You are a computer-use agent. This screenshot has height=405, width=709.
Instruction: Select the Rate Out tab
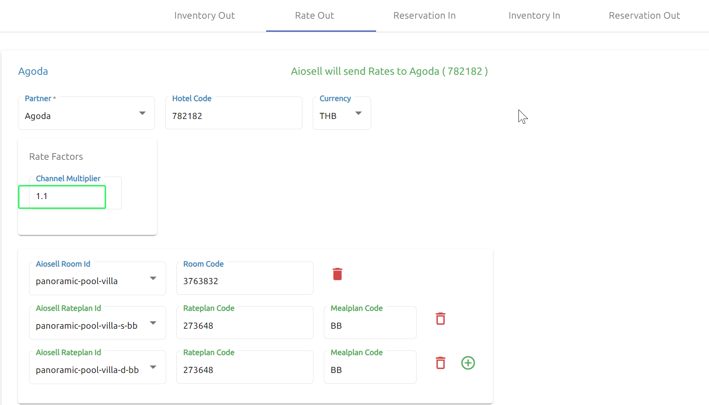[x=314, y=16]
